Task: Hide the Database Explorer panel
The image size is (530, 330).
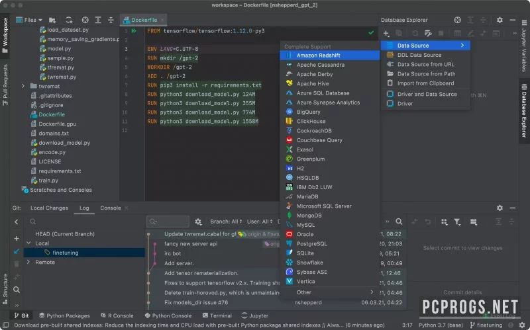Action: click(x=512, y=20)
